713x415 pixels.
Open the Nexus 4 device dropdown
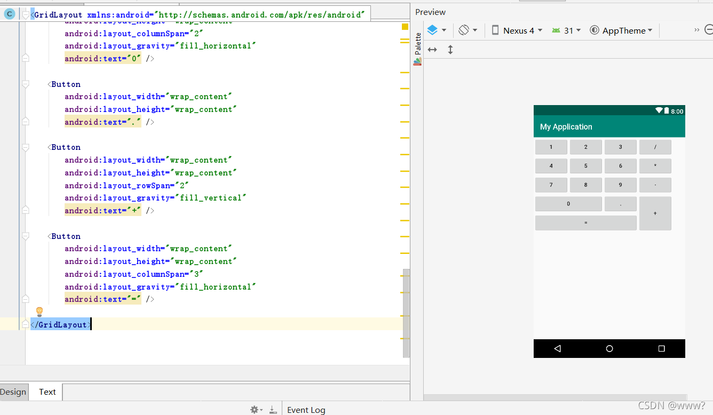click(x=517, y=30)
